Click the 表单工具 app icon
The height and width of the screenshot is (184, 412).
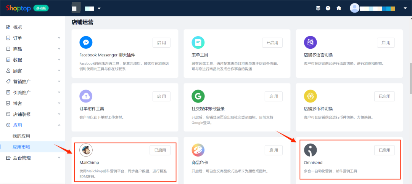click(198, 43)
